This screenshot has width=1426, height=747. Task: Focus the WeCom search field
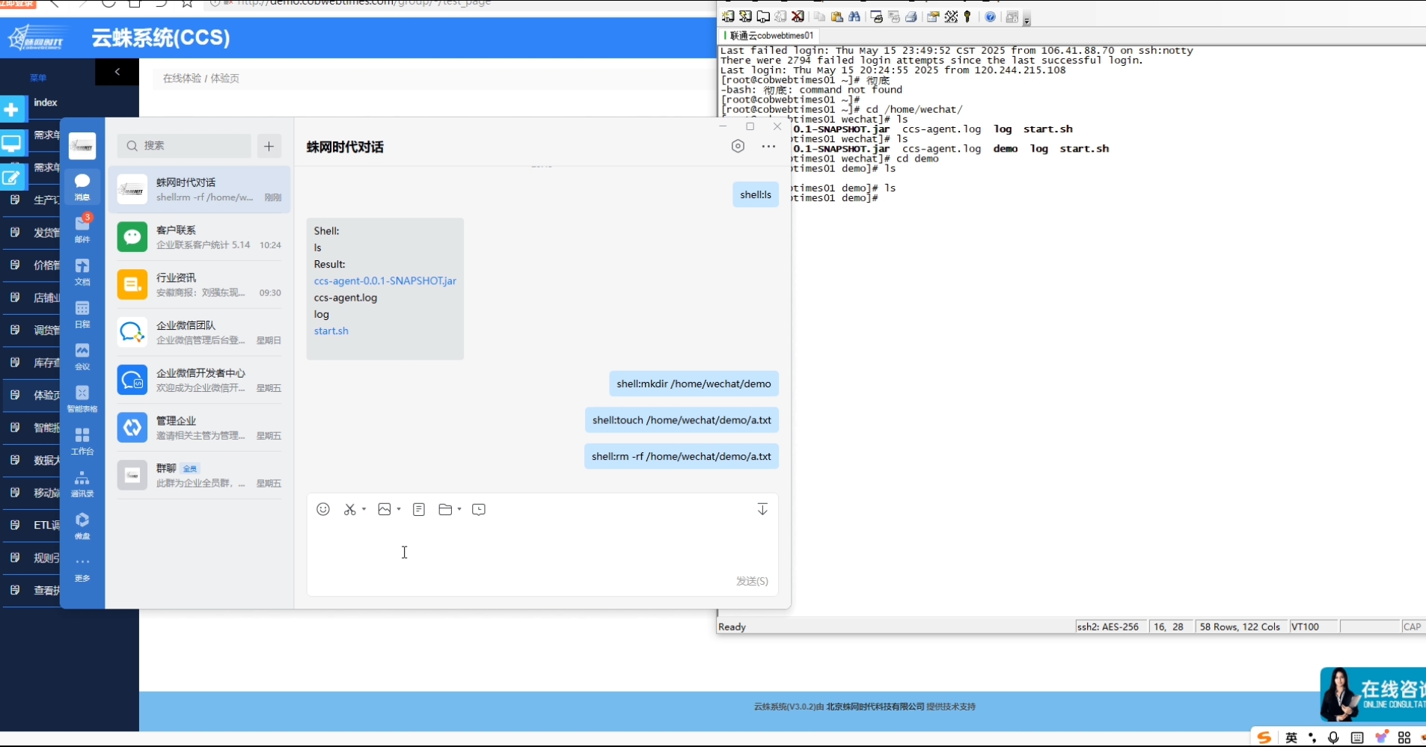tap(184, 146)
